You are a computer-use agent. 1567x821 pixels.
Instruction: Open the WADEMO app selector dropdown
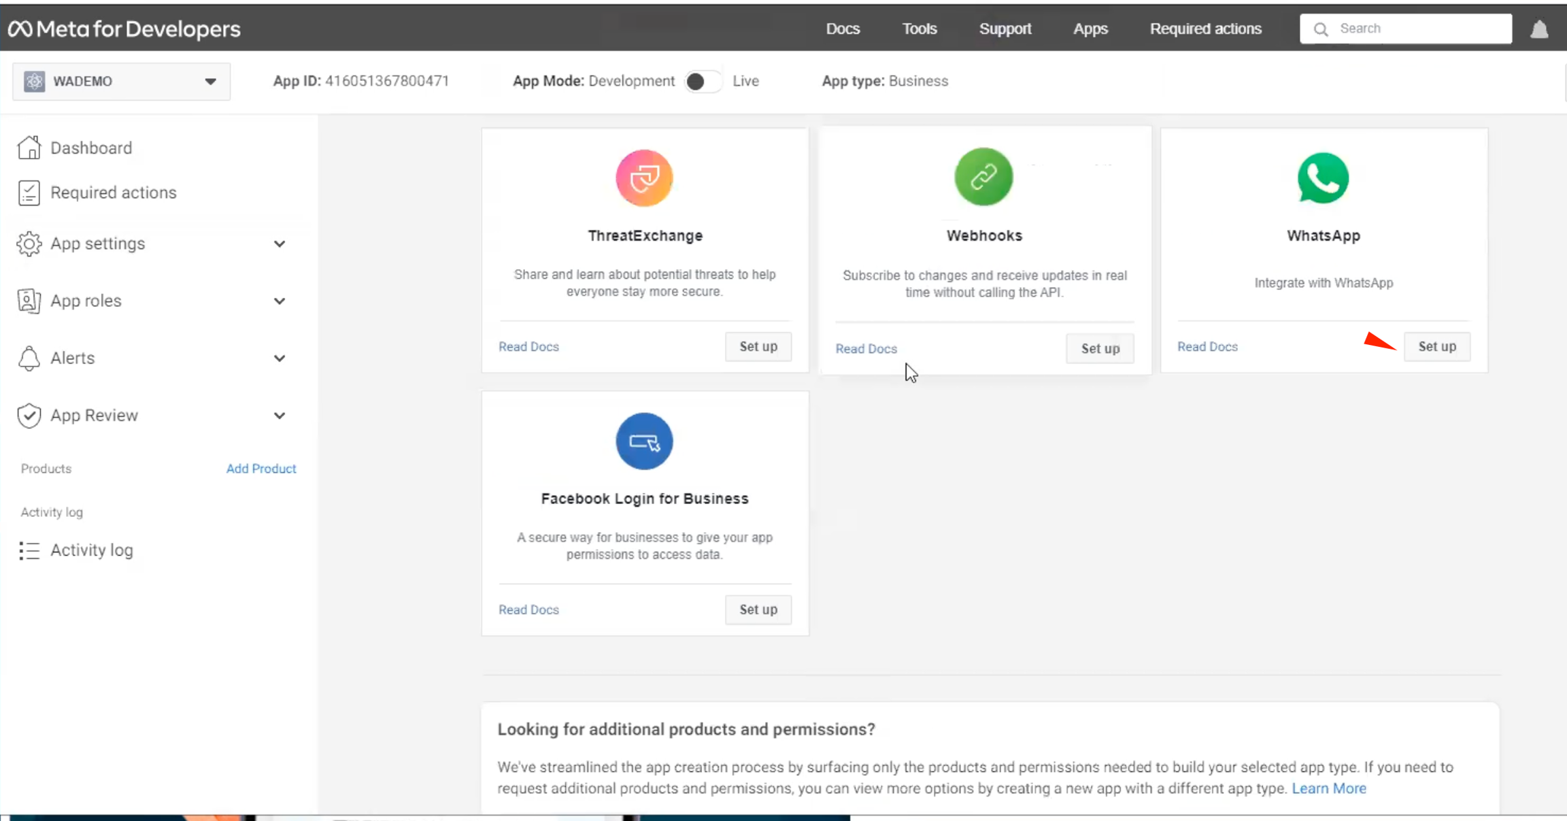pos(121,82)
